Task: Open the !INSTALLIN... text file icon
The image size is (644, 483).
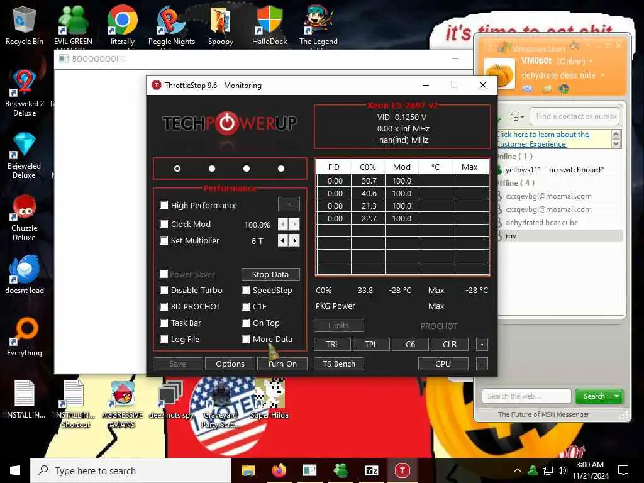Action: point(25,399)
